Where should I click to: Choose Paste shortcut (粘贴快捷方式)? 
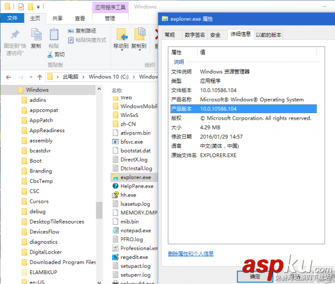coord(87,40)
